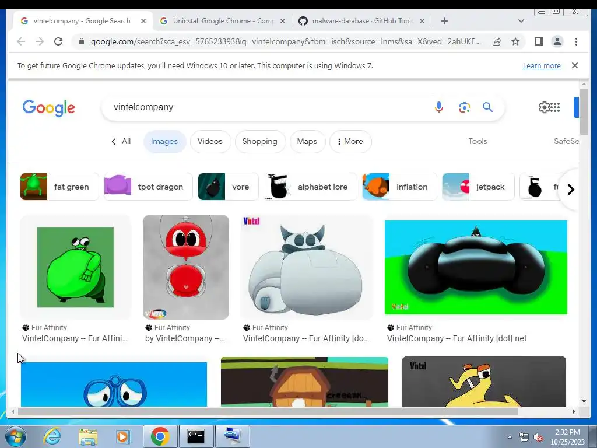Show hidden system tray icons
This screenshot has height=448, width=597.
510,437
